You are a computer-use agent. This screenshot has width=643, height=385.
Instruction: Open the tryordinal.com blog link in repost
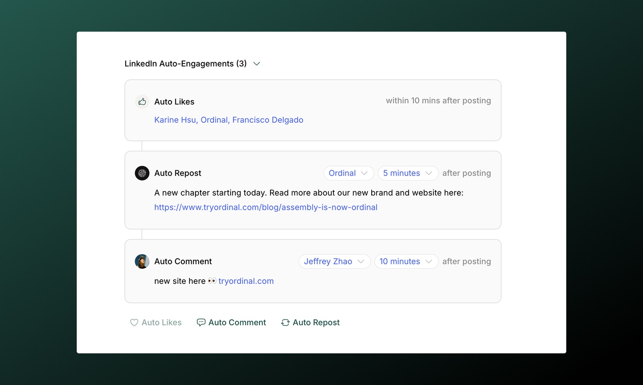click(266, 207)
